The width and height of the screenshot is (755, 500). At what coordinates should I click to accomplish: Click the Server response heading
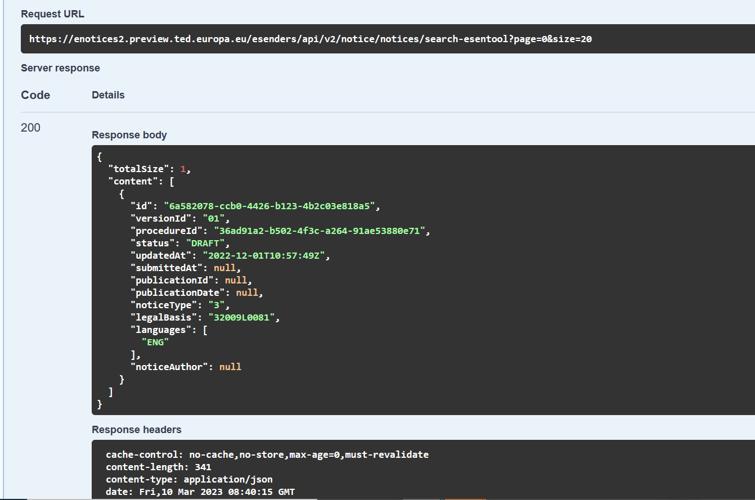click(60, 68)
